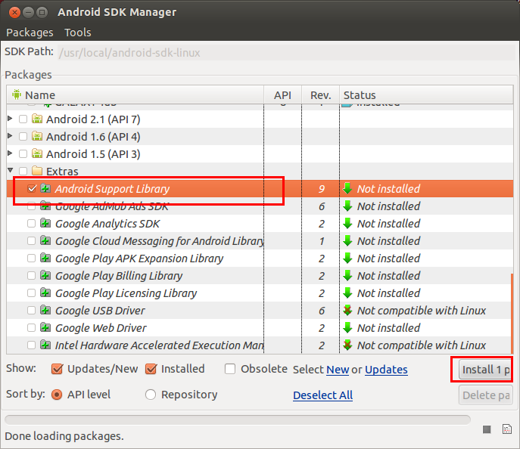Check the Google Analytics SDK checkbox
The image size is (520, 449).
(32, 223)
